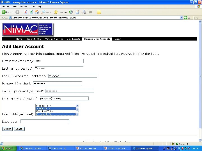Click the browser address URL field
The height and width of the screenshot is (151, 202).
pyautogui.click(x=96, y=18)
